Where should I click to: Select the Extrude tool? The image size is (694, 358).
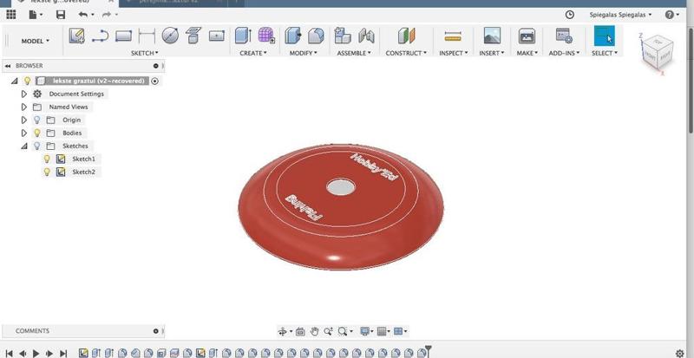click(x=243, y=36)
